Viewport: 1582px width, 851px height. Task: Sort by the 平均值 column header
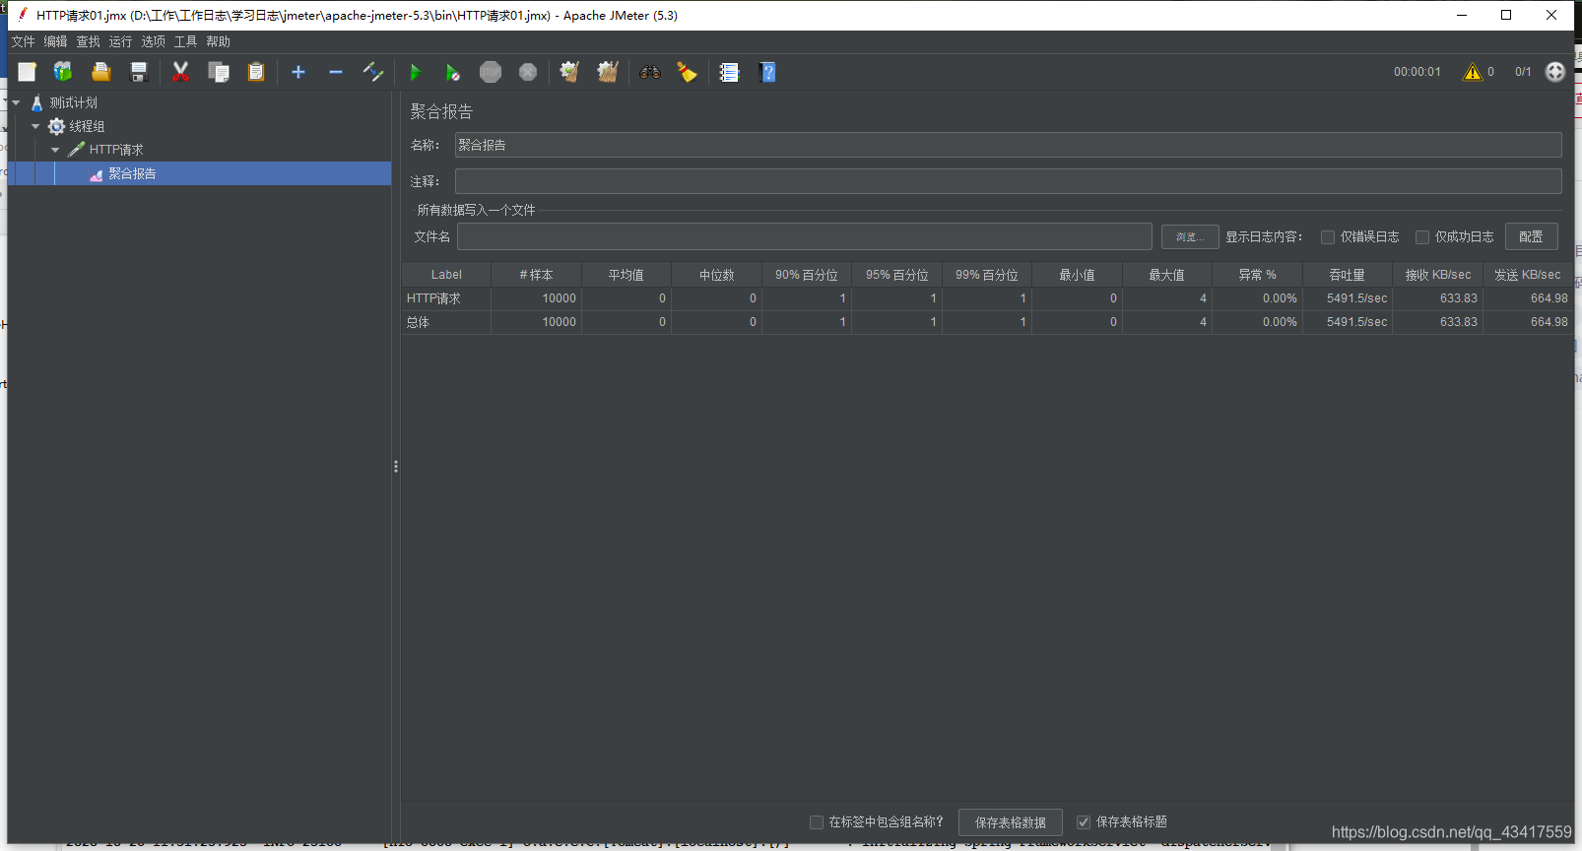626,275
